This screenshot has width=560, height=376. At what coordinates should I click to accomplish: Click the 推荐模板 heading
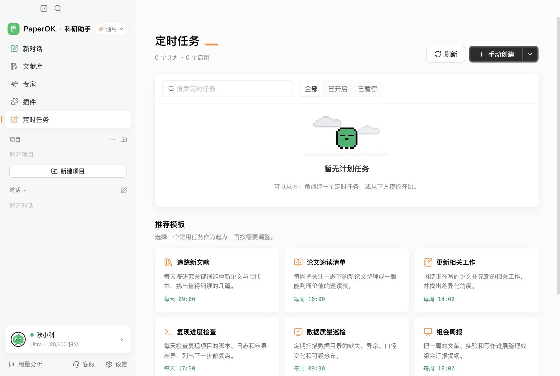pos(170,224)
